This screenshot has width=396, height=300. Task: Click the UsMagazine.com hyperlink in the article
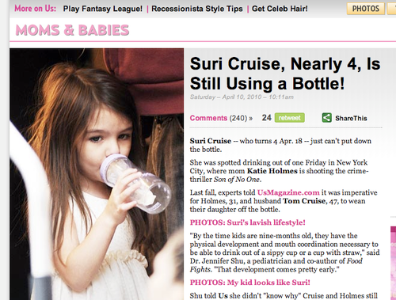tap(288, 192)
